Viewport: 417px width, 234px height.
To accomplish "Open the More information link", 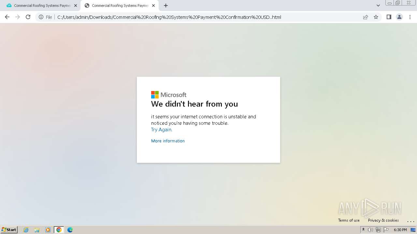I will click(168, 141).
